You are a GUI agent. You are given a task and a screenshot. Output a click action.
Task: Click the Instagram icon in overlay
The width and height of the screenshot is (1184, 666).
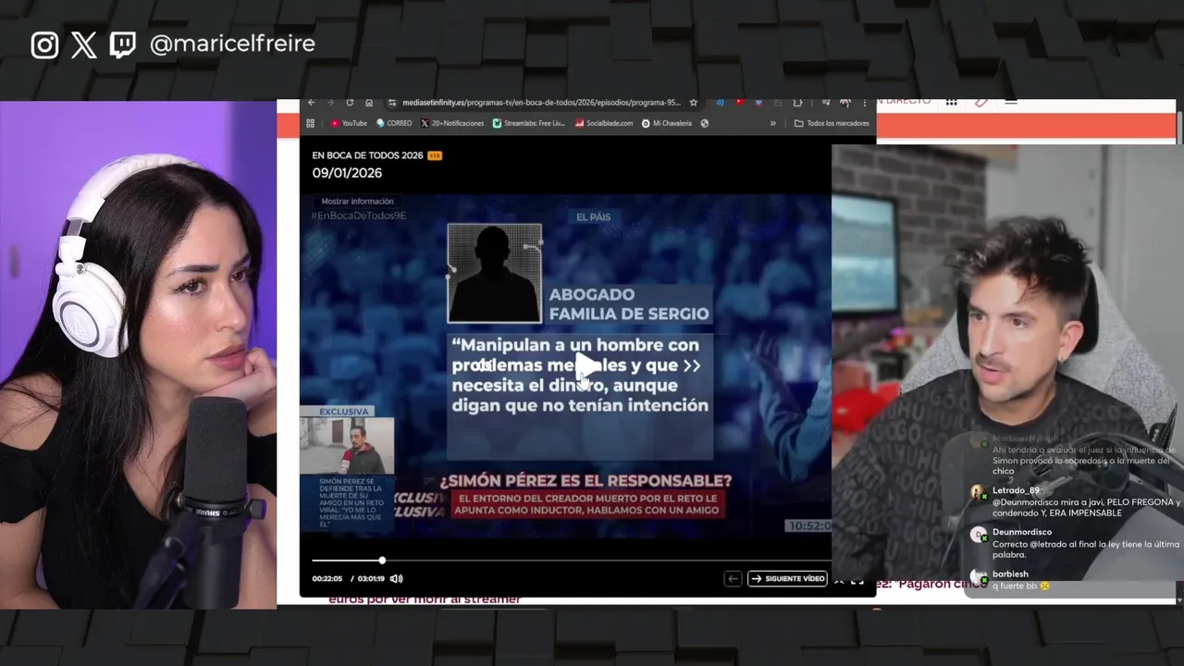(44, 44)
